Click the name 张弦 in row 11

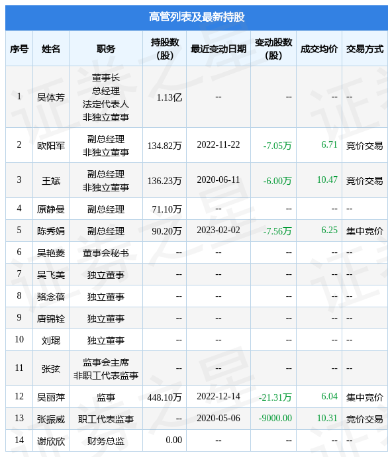(51, 368)
